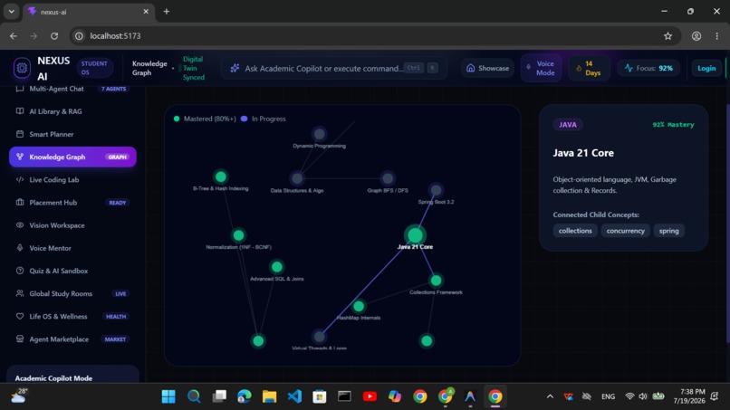The width and height of the screenshot is (730, 410).
Task: Select the Normalization (1NF - BCNF) node
Action: pyautogui.click(x=238, y=235)
